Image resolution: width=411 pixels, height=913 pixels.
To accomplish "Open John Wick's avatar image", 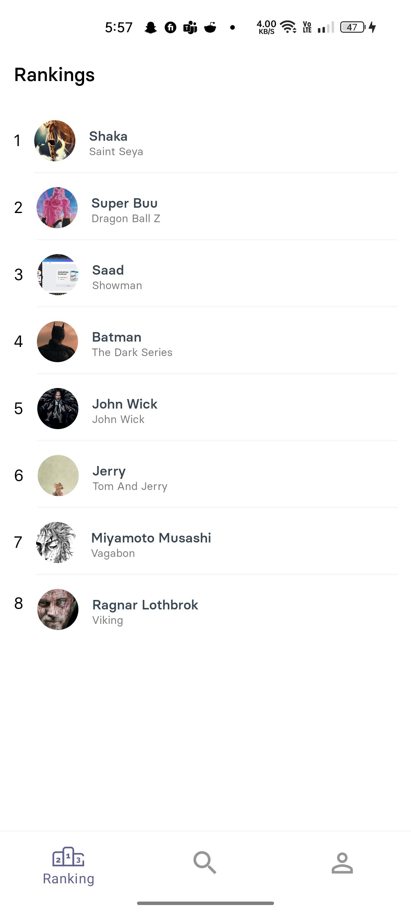I will tap(58, 409).
